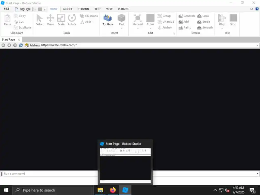Insert a Part from the ribbon

(x=121, y=20)
